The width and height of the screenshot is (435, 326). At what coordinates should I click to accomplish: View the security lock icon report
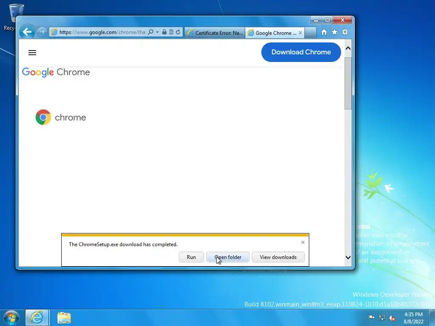pyautogui.click(x=164, y=32)
